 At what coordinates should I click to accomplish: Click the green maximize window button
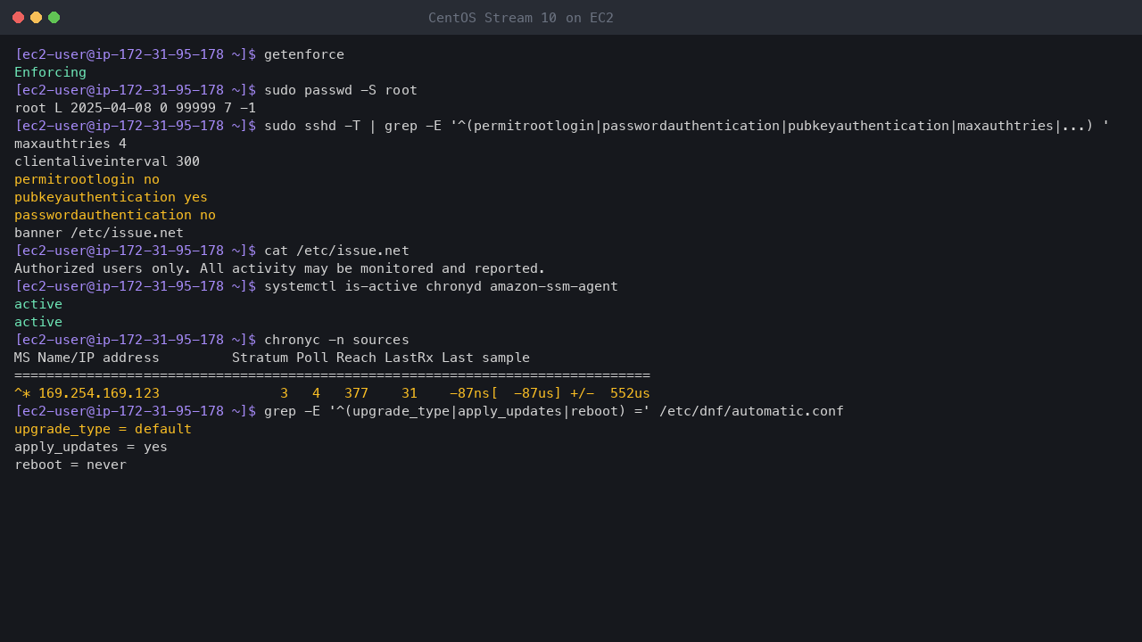point(54,18)
